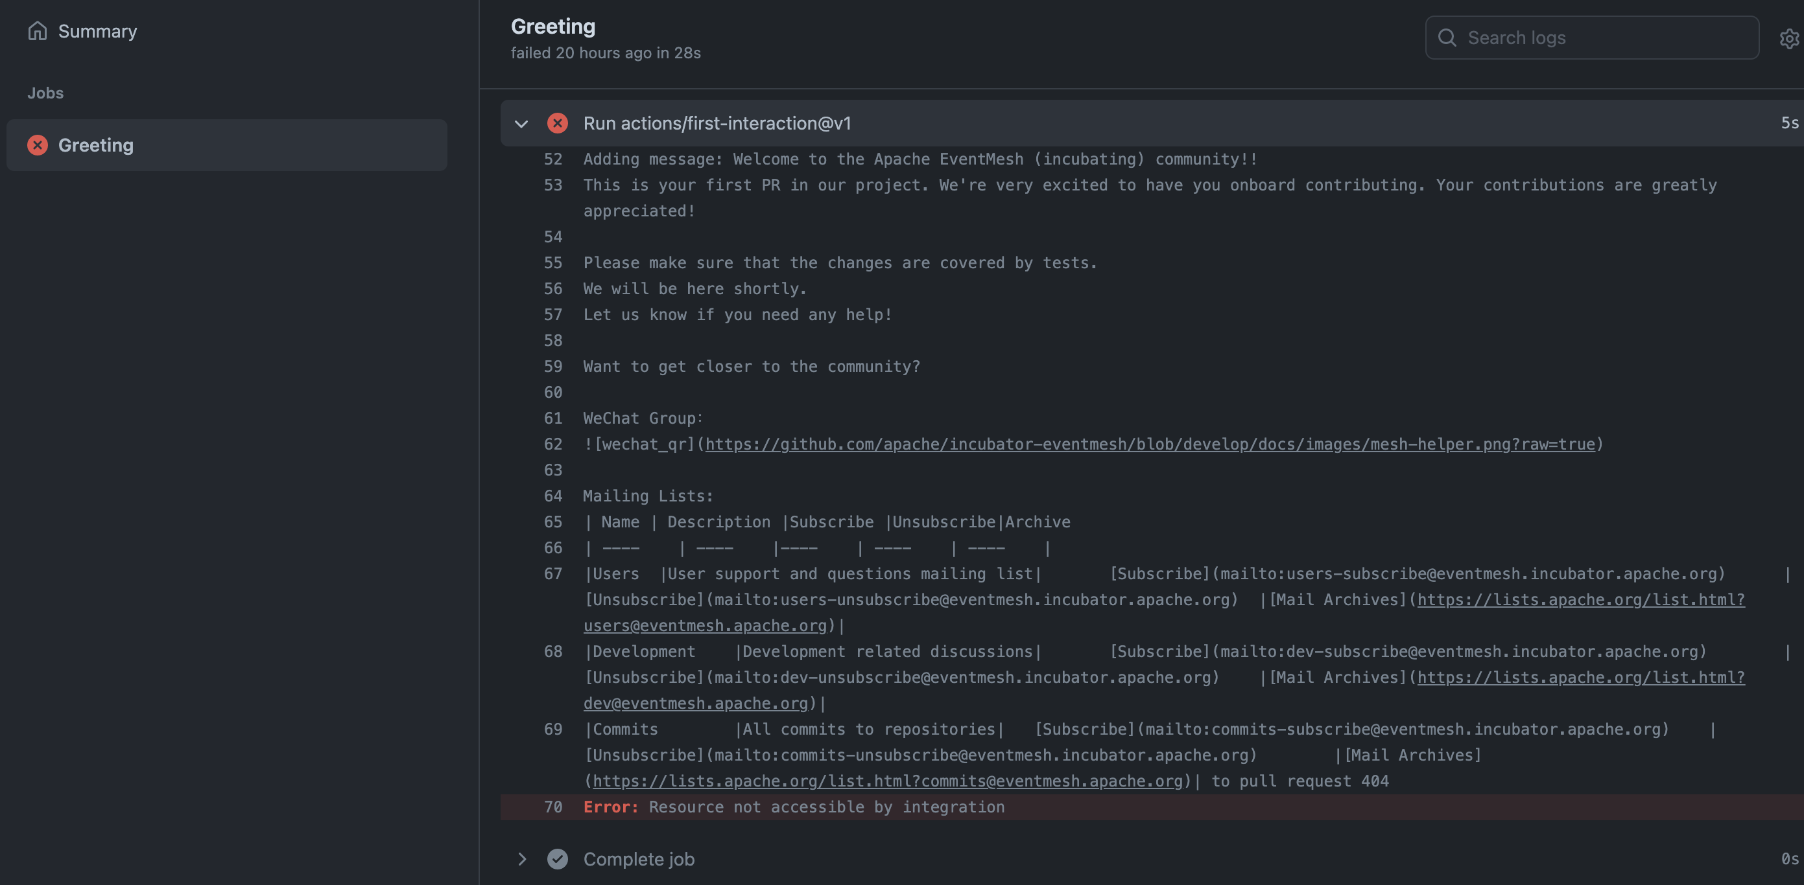Image resolution: width=1804 pixels, height=885 pixels.
Task: Click the Summary home icon
Action: tap(37, 31)
